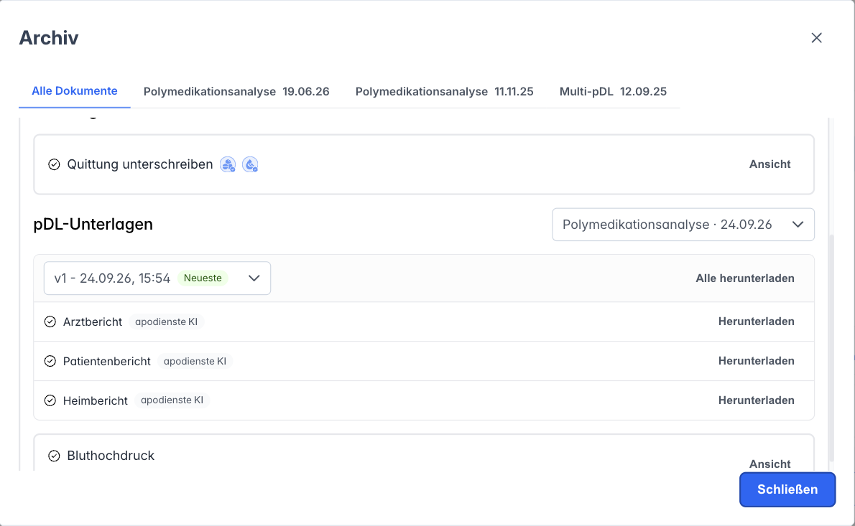Click the check circle icon beside Heimbericht
This screenshot has width=855, height=526.
[x=50, y=400]
